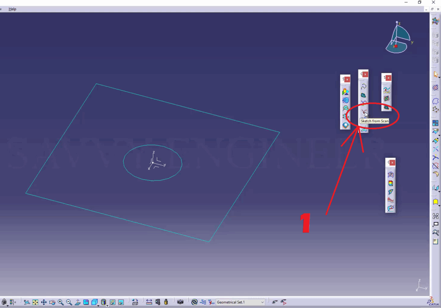Toggle the Hide/Show icon in bottom toolbar
Image resolution: width=441 pixels, height=308 pixels.
[113, 302]
